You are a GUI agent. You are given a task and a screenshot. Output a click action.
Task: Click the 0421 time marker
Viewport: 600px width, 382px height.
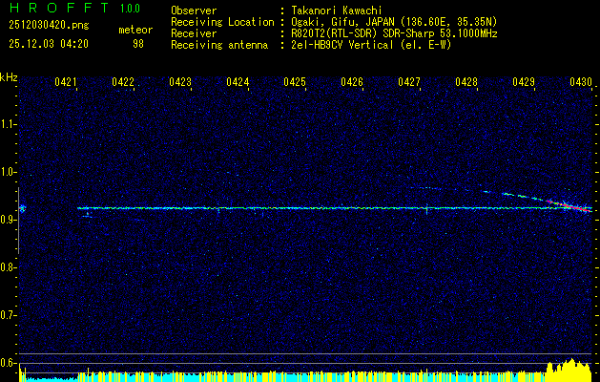(66, 82)
